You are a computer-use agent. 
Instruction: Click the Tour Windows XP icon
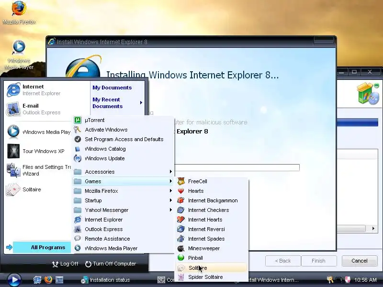click(x=13, y=151)
